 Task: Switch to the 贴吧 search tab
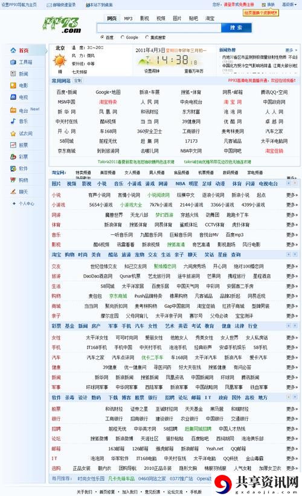tap(193, 19)
